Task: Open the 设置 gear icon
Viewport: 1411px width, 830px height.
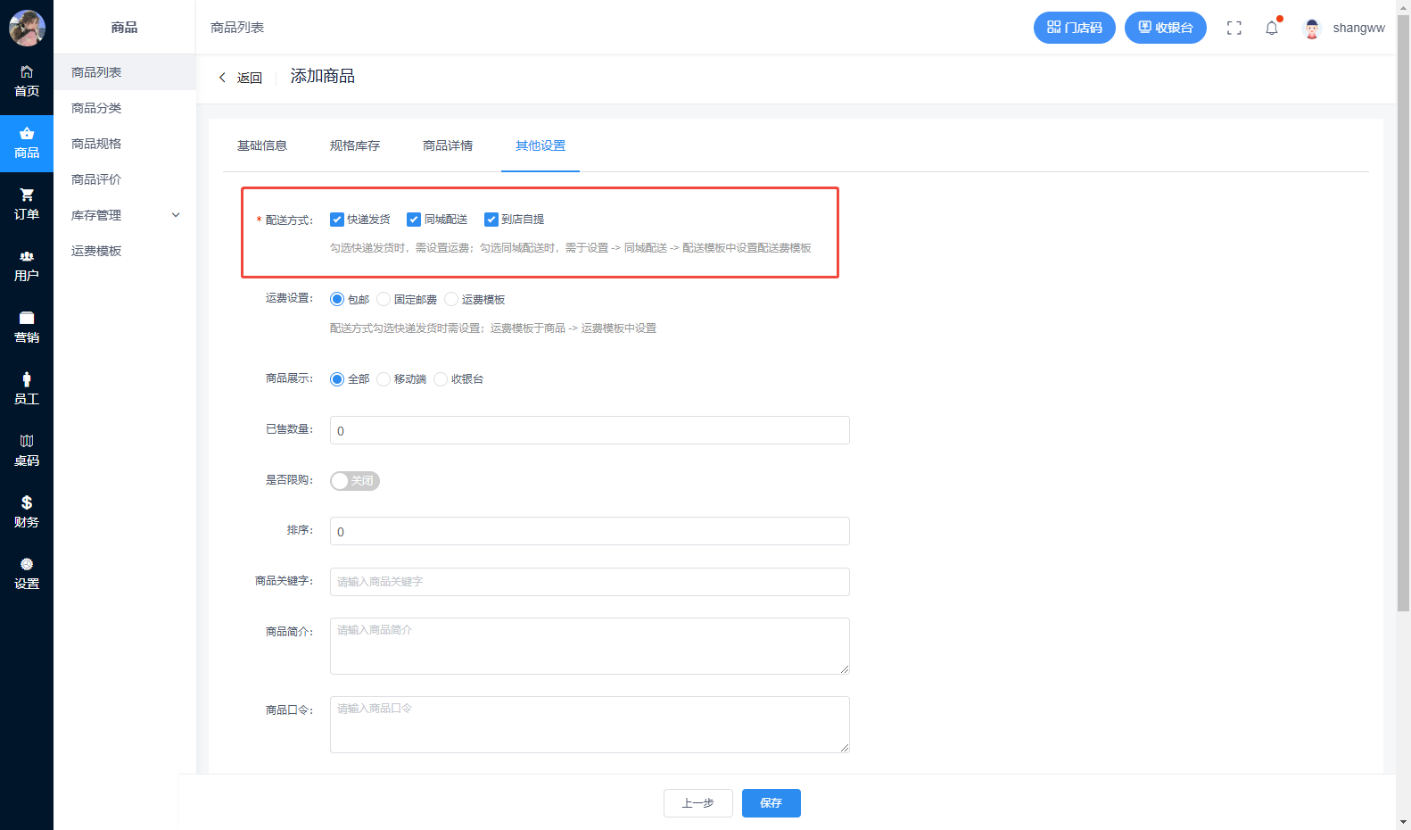Action: click(27, 565)
